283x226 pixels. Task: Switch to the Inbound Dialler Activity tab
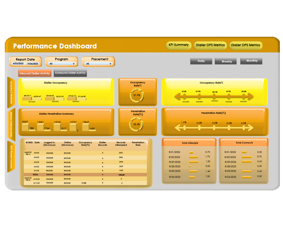pos(35,73)
